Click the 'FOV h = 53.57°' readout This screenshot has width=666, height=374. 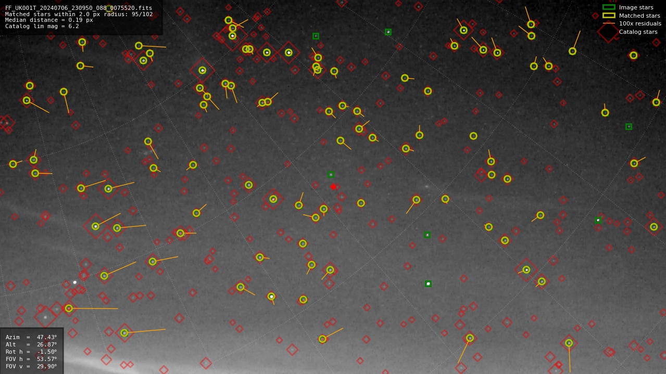tap(31, 359)
